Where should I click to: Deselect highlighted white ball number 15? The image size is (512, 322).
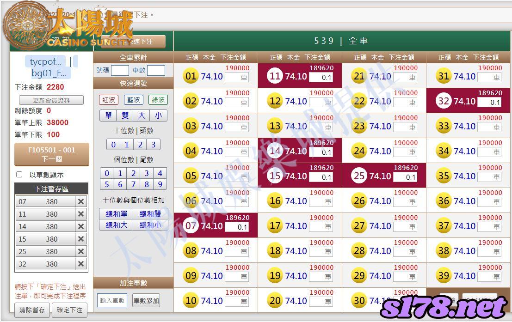[275, 176]
